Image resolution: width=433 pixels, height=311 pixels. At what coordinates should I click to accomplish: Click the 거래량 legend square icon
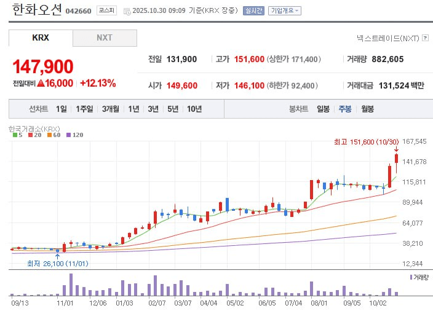pos(411,277)
